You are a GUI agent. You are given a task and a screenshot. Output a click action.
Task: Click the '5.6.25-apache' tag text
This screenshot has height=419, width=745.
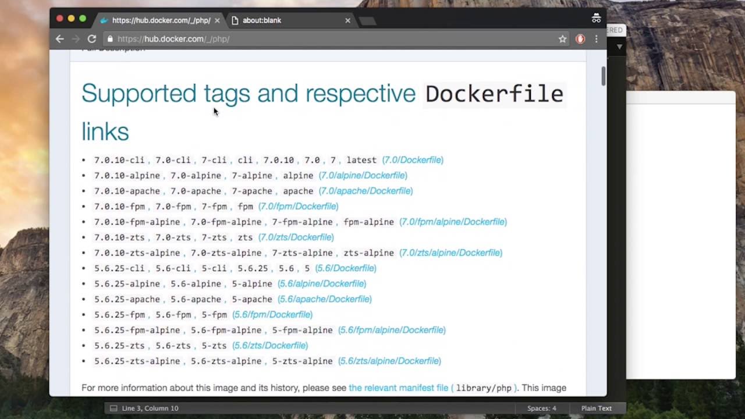(127, 299)
